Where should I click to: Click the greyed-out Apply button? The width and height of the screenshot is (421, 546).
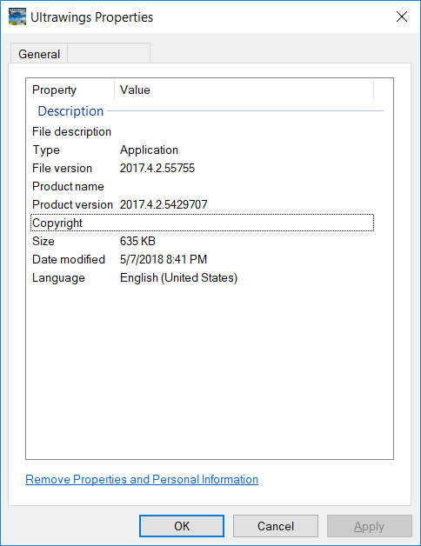370,526
